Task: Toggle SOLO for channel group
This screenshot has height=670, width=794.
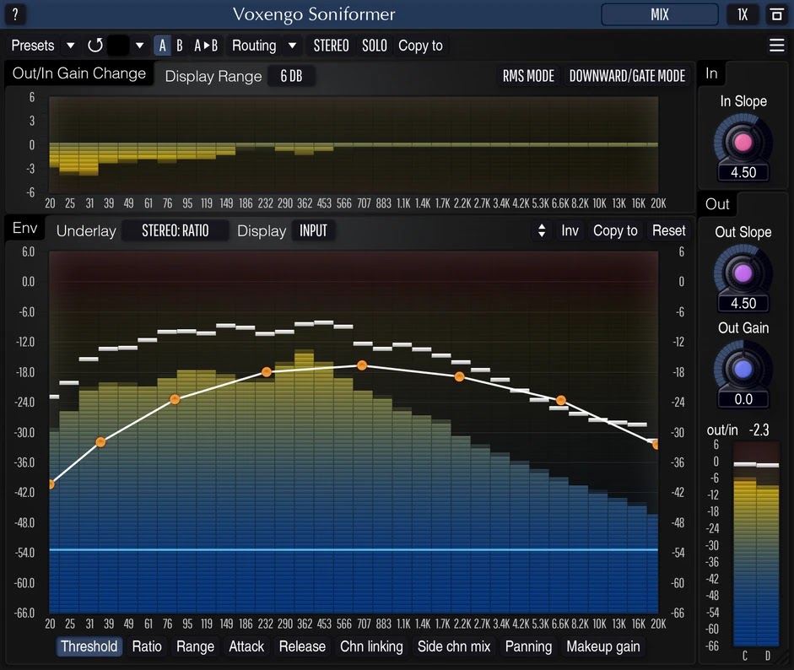Action: point(374,46)
